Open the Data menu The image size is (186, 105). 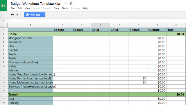pyautogui.click(x=56, y=8)
